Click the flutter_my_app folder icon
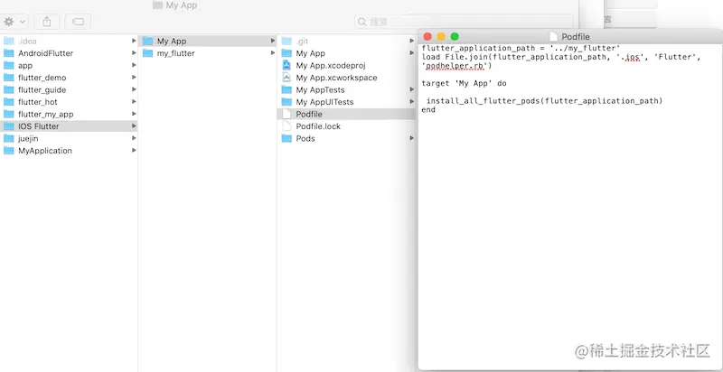Viewport: 723px width, 372px height. click(9, 114)
